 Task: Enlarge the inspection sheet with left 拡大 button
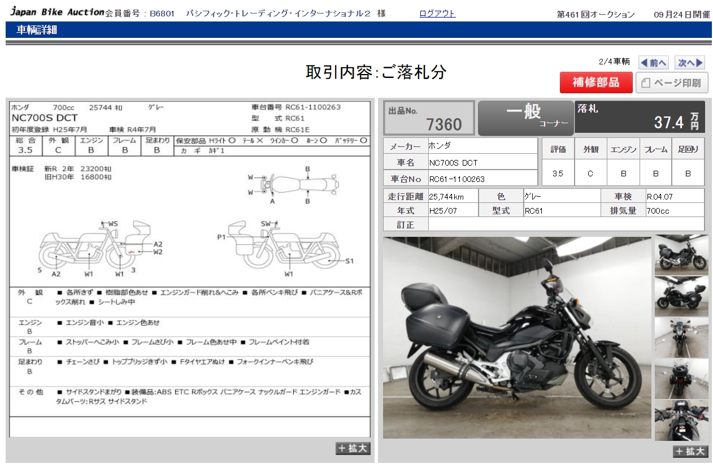pos(353,448)
